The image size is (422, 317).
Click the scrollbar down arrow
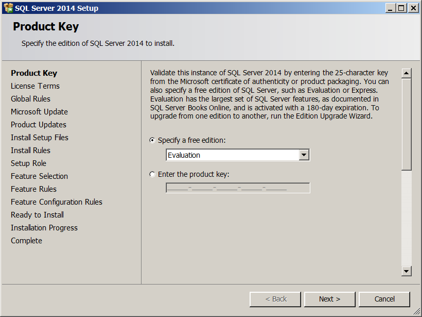[407, 271]
